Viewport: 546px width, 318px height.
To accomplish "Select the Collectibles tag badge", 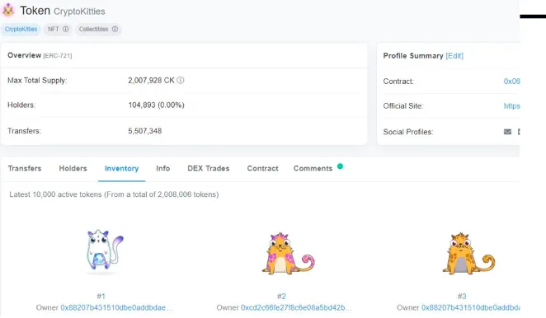I will [x=98, y=29].
